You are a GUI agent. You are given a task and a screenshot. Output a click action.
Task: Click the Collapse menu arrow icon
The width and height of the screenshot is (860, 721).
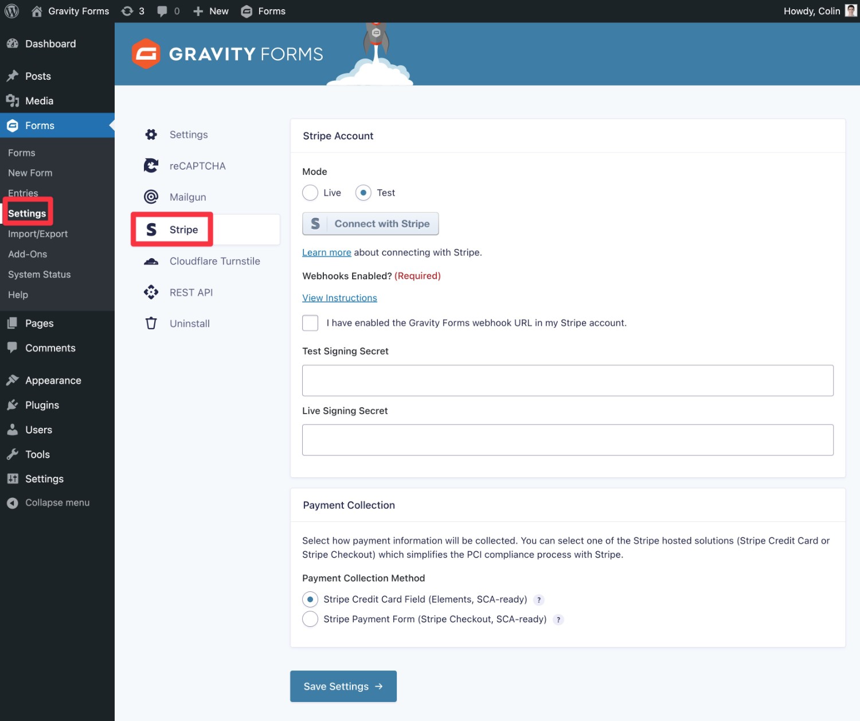(x=13, y=503)
